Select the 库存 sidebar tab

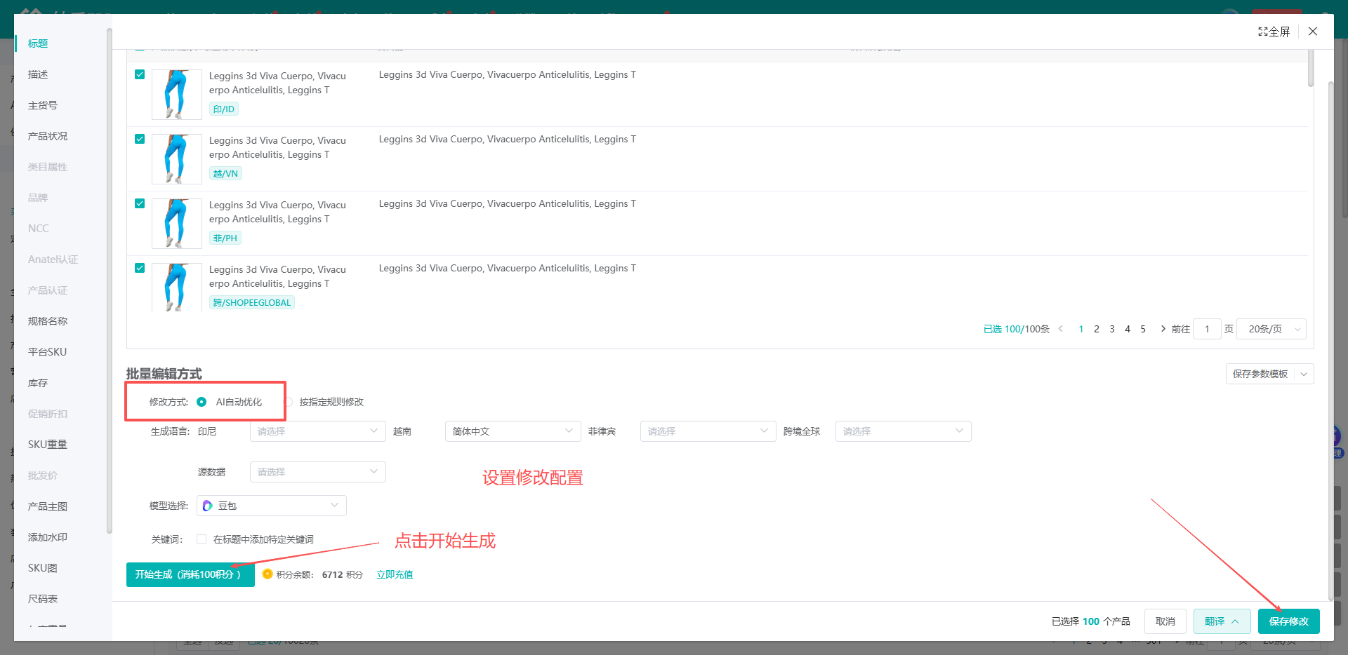click(38, 383)
